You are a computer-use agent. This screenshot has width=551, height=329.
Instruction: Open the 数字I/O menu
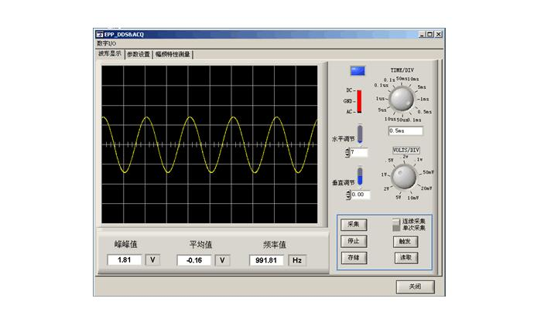coord(107,43)
